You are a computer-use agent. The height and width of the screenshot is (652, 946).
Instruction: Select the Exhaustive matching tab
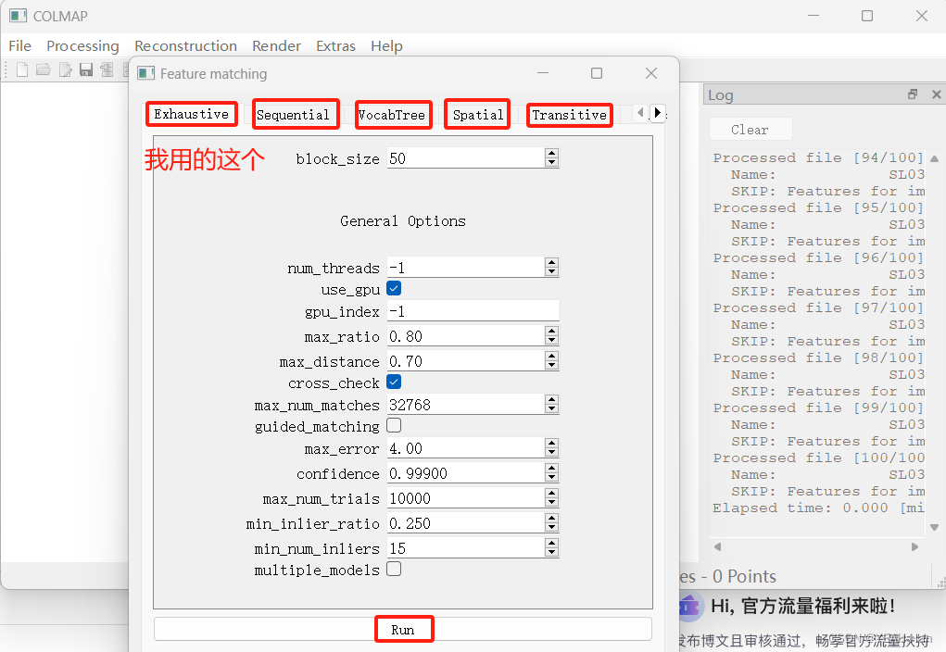point(191,114)
